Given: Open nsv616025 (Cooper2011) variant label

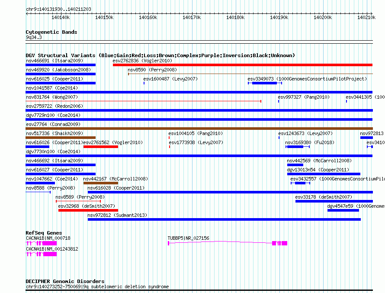Looking at the screenshot, I should [x=55, y=79].
